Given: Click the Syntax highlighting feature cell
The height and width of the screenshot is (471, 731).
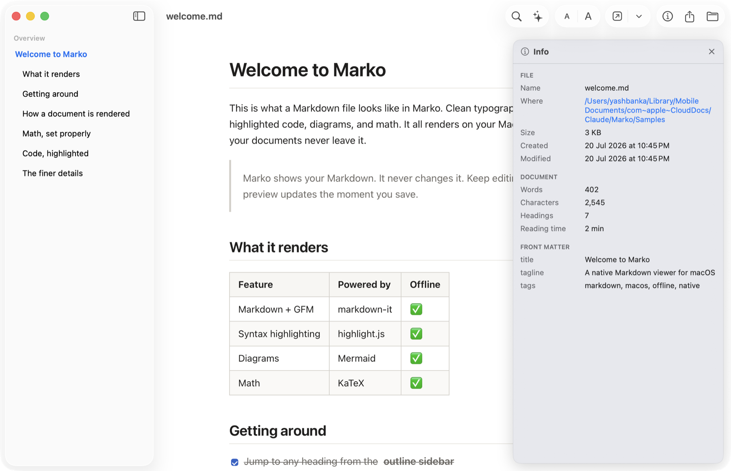Looking at the screenshot, I should [x=279, y=334].
